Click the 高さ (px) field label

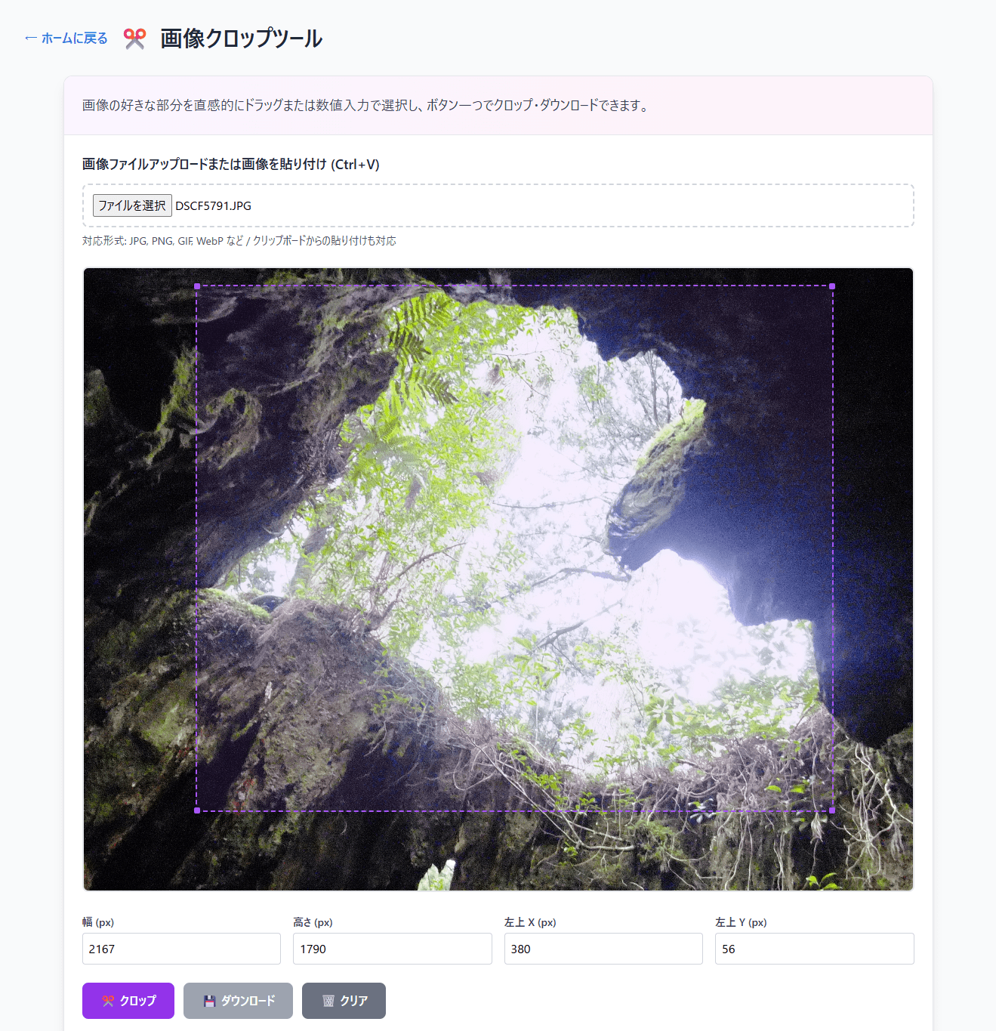[313, 922]
